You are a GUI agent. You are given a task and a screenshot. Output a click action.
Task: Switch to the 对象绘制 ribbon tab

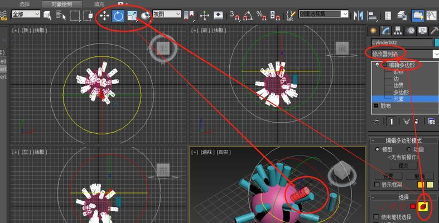(x=62, y=4)
